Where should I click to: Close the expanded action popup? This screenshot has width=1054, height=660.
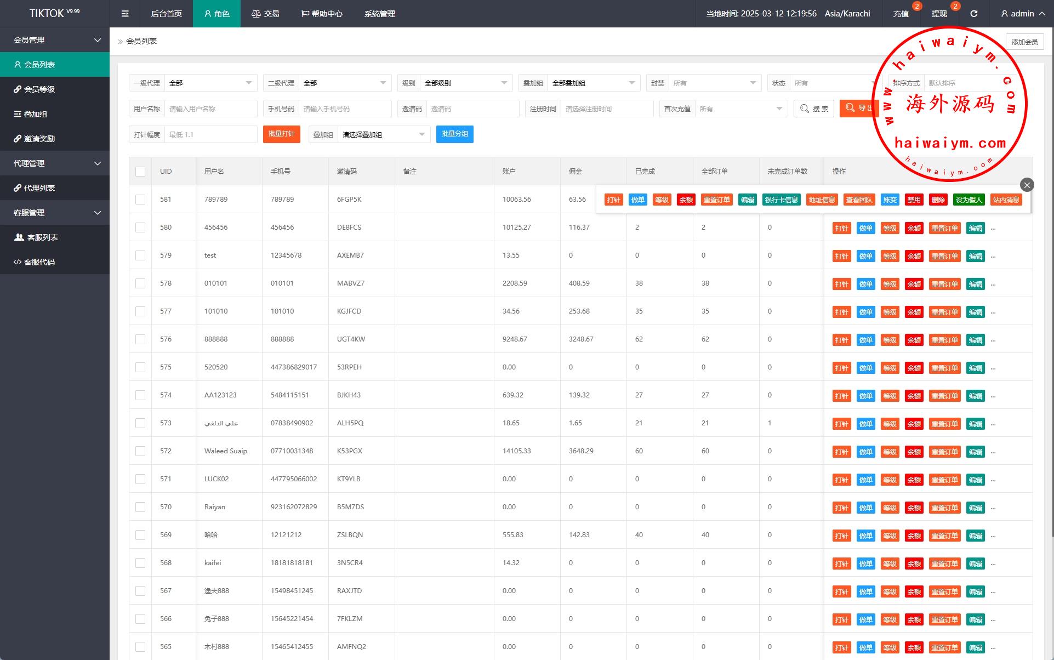click(x=1027, y=185)
